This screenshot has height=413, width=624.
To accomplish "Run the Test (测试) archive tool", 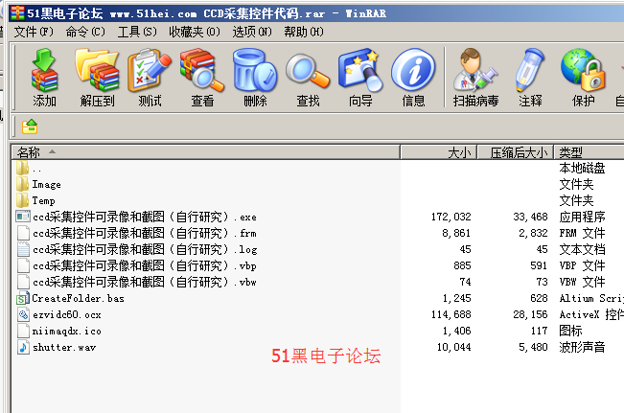I will 150,70.
